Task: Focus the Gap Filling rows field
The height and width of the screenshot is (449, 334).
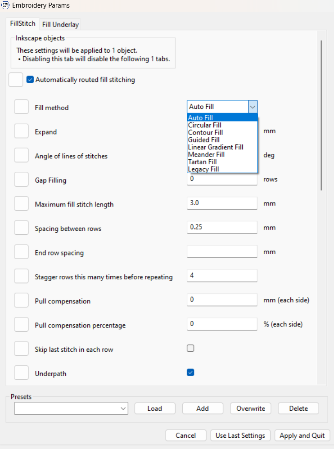Action: (222, 179)
